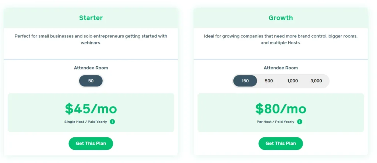
Task: Click the Starter plan description text
Action: coord(91,39)
